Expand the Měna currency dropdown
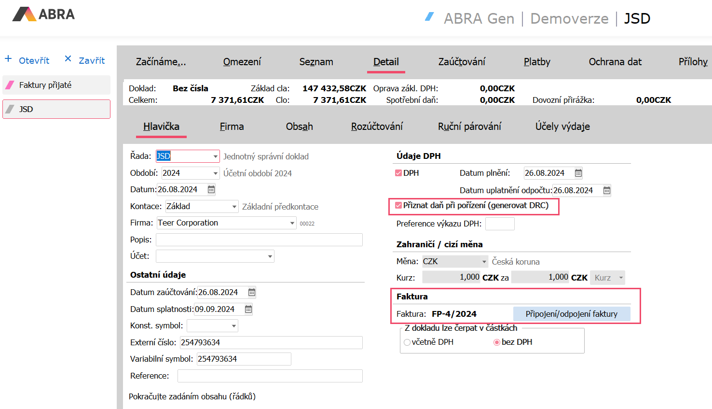The width and height of the screenshot is (712, 409). (x=484, y=262)
